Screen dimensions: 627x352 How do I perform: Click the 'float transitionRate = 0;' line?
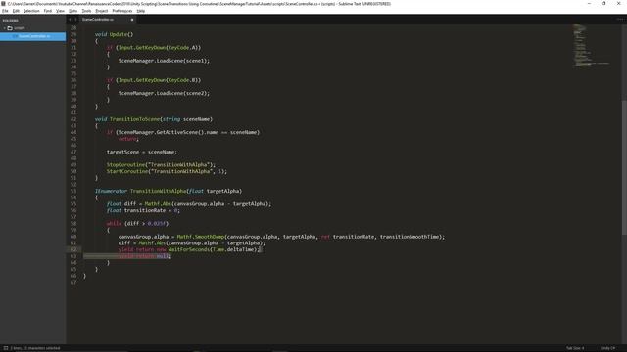coord(143,210)
